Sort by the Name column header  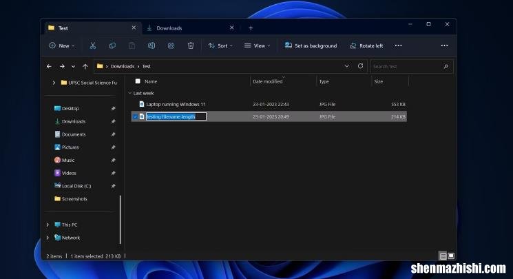pyautogui.click(x=151, y=81)
